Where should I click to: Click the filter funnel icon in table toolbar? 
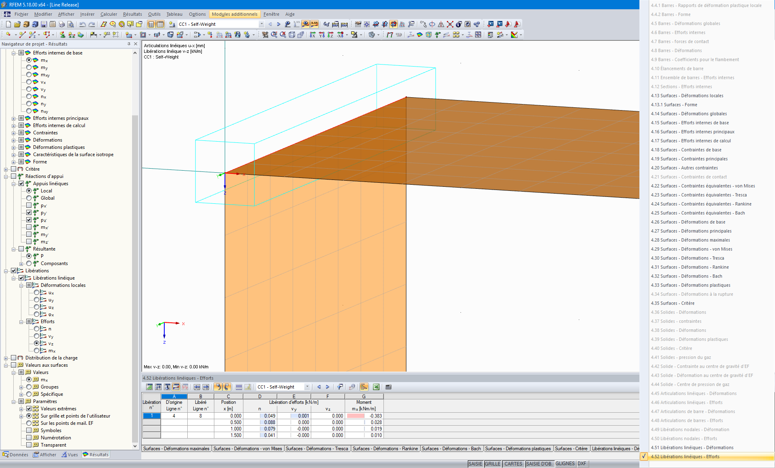point(340,387)
